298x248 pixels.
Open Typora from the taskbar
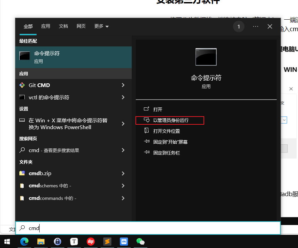point(74,241)
